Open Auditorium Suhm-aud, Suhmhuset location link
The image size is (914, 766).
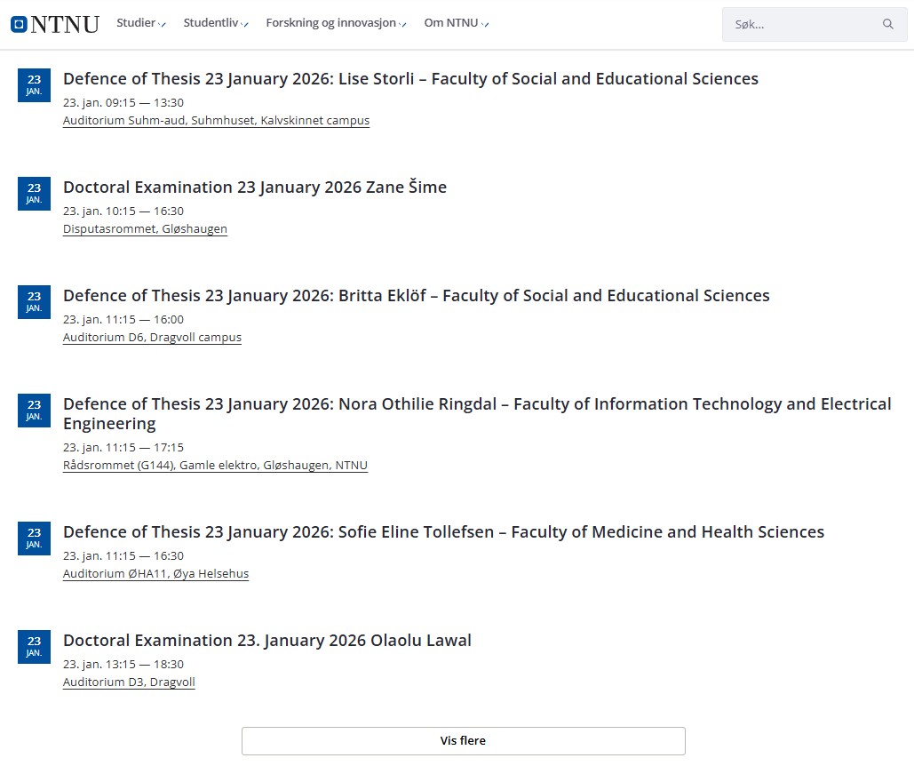click(x=216, y=121)
